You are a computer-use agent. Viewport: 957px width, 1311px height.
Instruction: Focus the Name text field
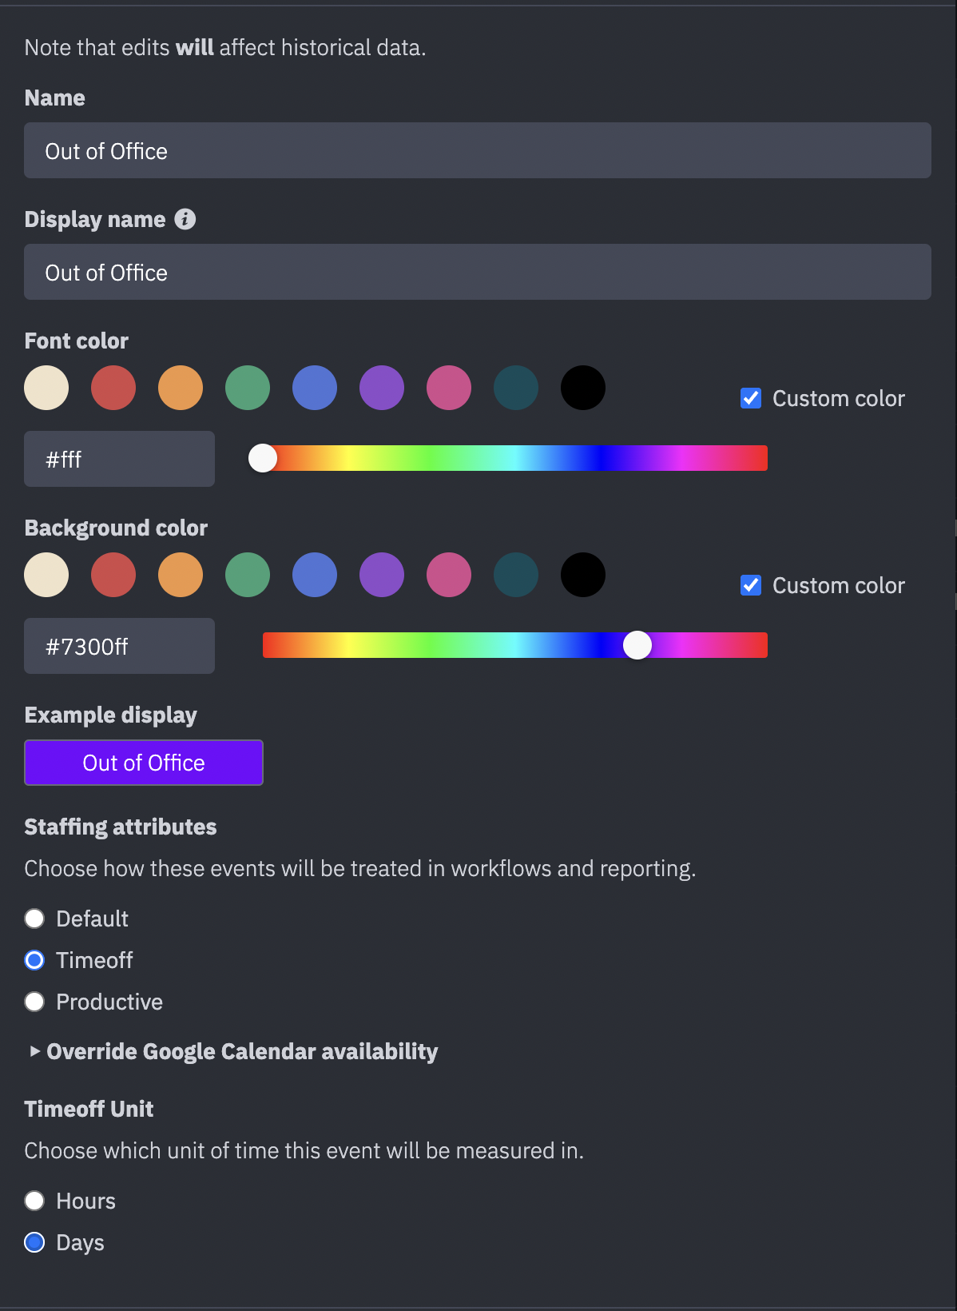pyautogui.click(x=478, y=150)
